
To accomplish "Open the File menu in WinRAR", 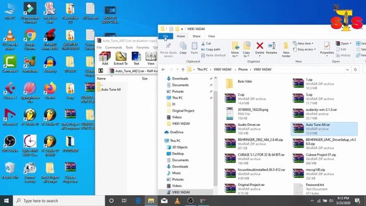I will click(99, 47).
